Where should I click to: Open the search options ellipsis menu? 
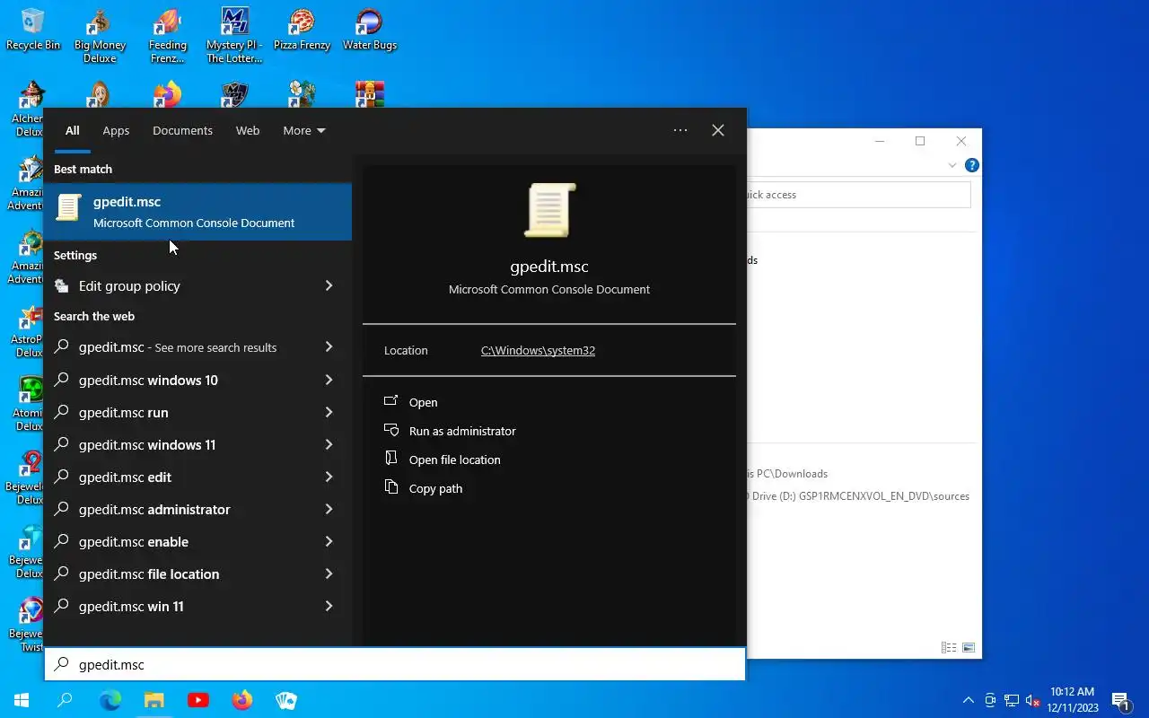coord(680,130)
